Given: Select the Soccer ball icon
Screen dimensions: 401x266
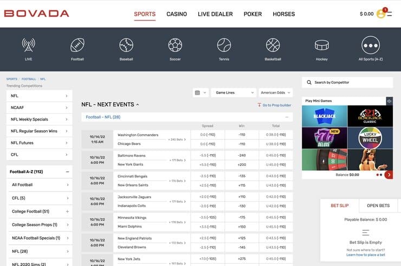Looking at the screenshot, I should tap(175, 45).
